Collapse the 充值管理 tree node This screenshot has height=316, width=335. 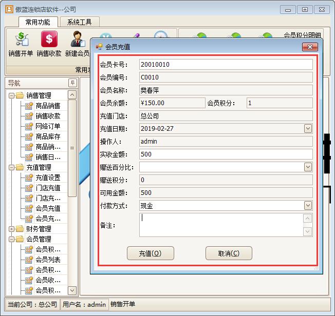pos(11,167)
